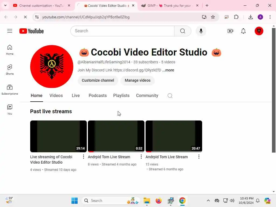This screenshot has height=207, width=276.
Task: Click the page vertical scrollbar
Action: point(274,90)
